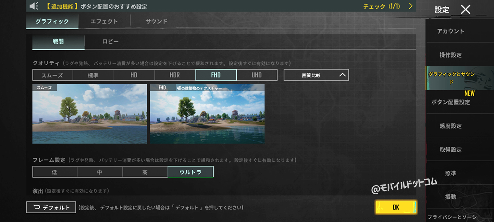Set graphics quality to UHD

pyautogui.click(x=256, y=75)
